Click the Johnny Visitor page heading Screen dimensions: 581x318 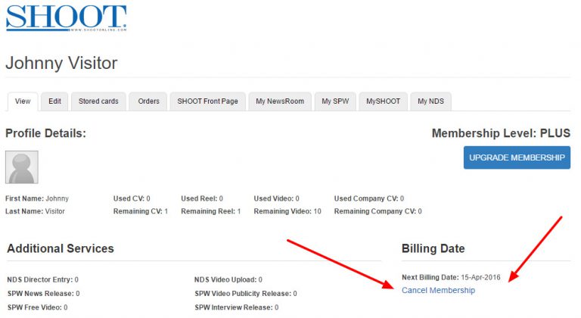(61, 63)
